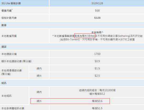The width and height of the screenshot is (144, 110).
Task: Click the footnote line mentioning 'tethering'
Action: (97, 36)
